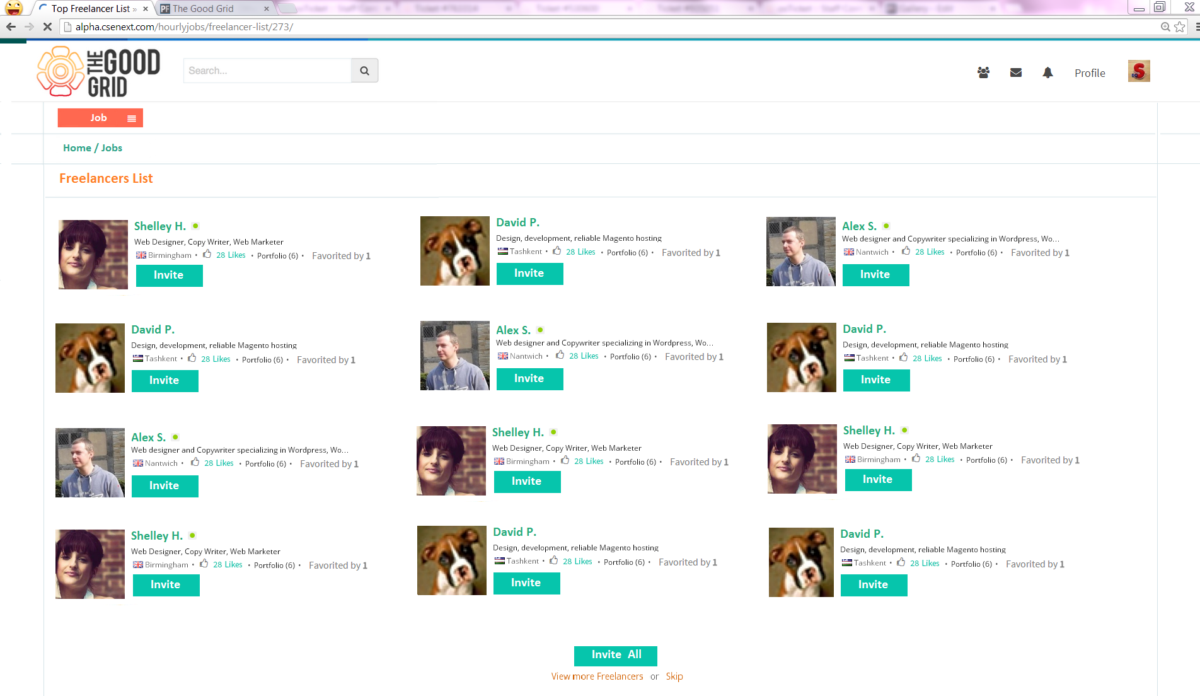Invite David P. in second row right

876,380
